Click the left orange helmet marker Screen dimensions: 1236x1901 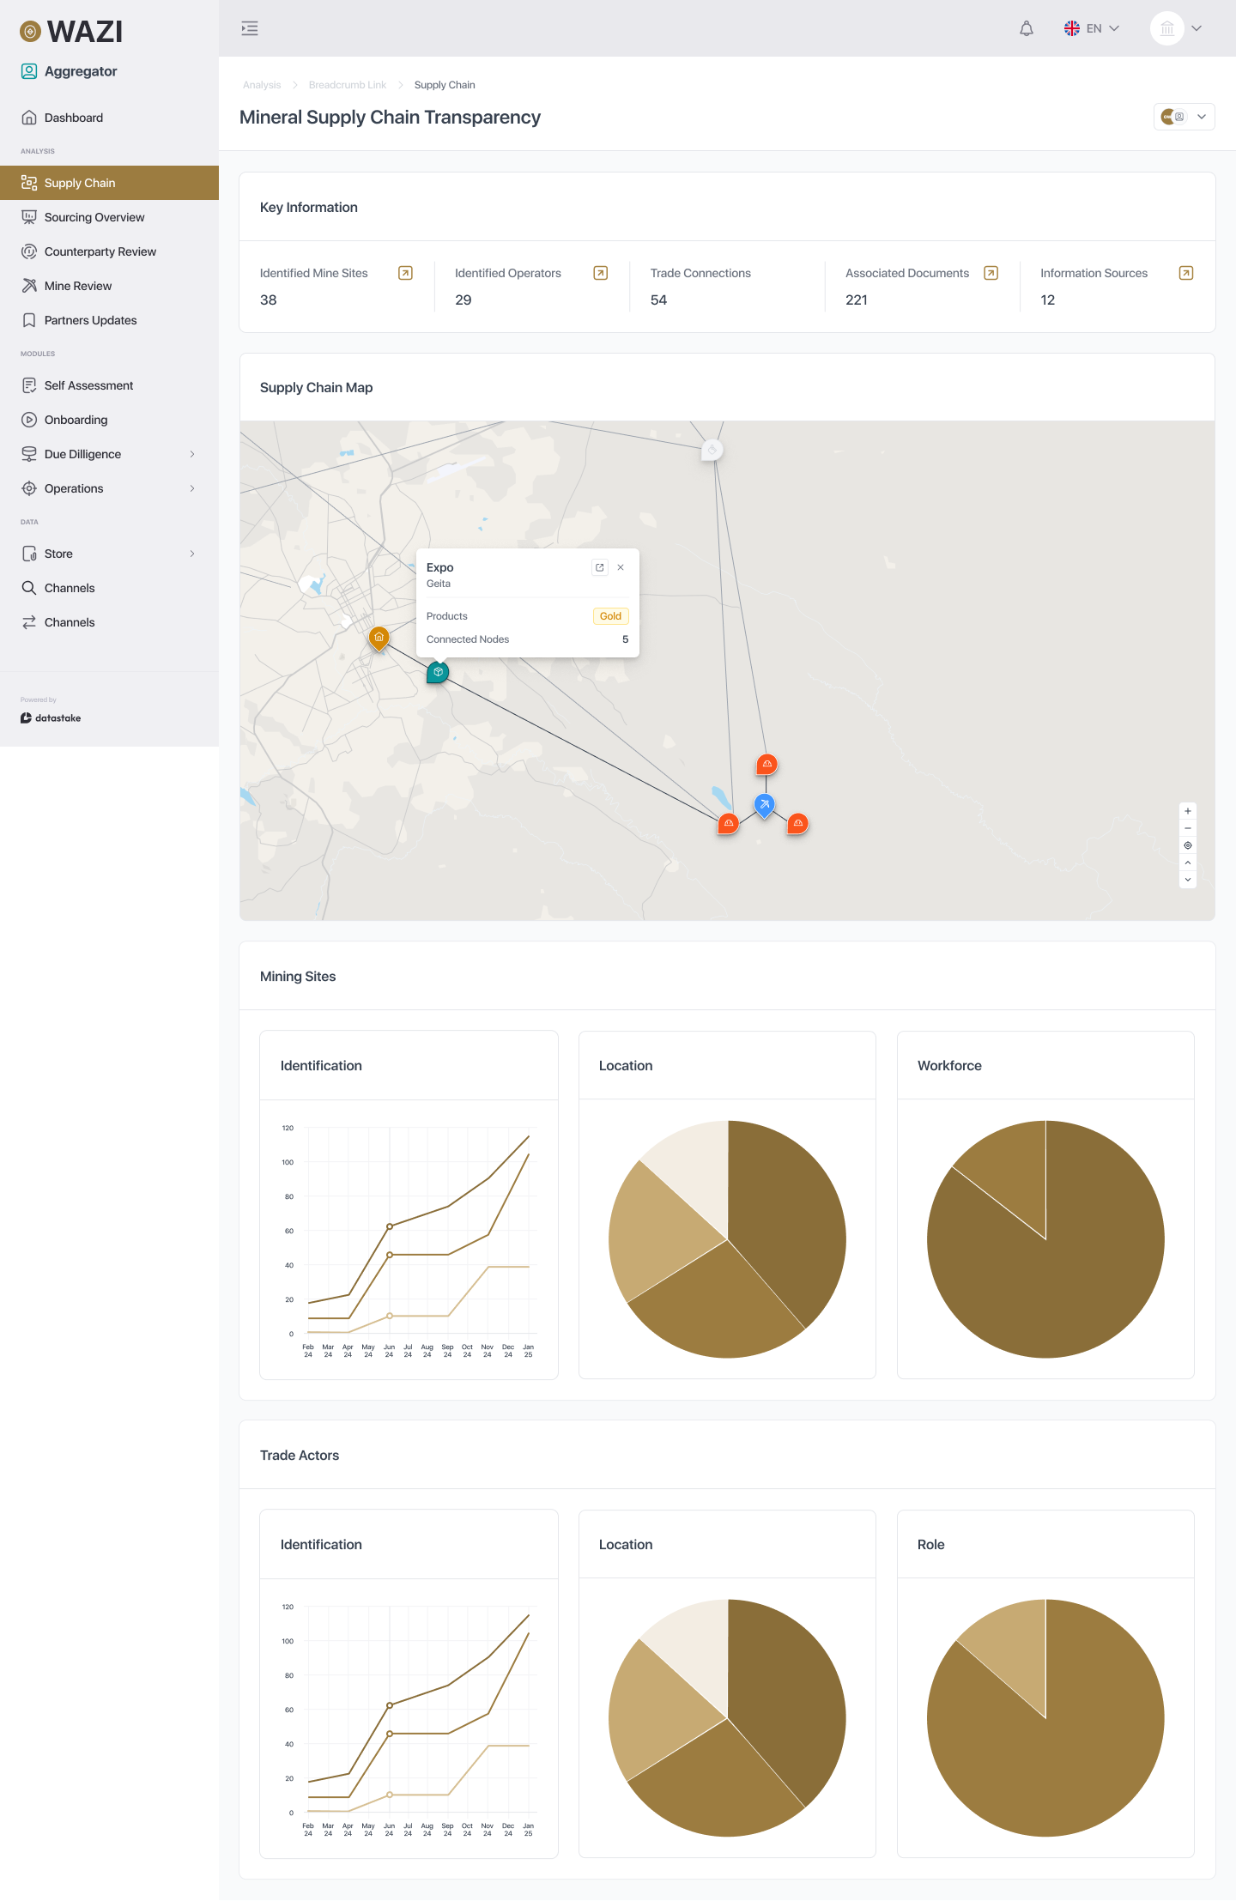coord(729,823)
